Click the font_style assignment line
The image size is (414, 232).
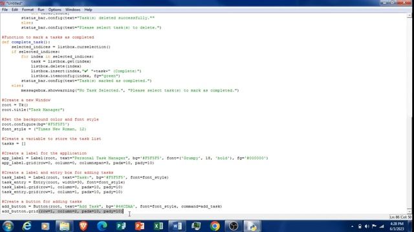pyautogui.click(x=44, y=129)
